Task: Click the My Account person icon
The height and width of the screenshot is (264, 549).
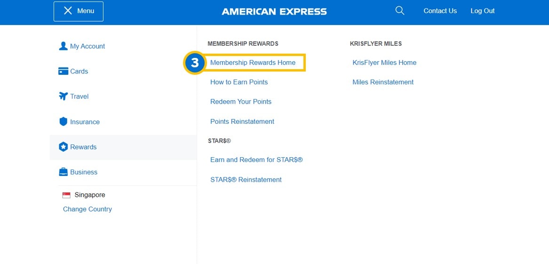Action: [x=63, y=46]
